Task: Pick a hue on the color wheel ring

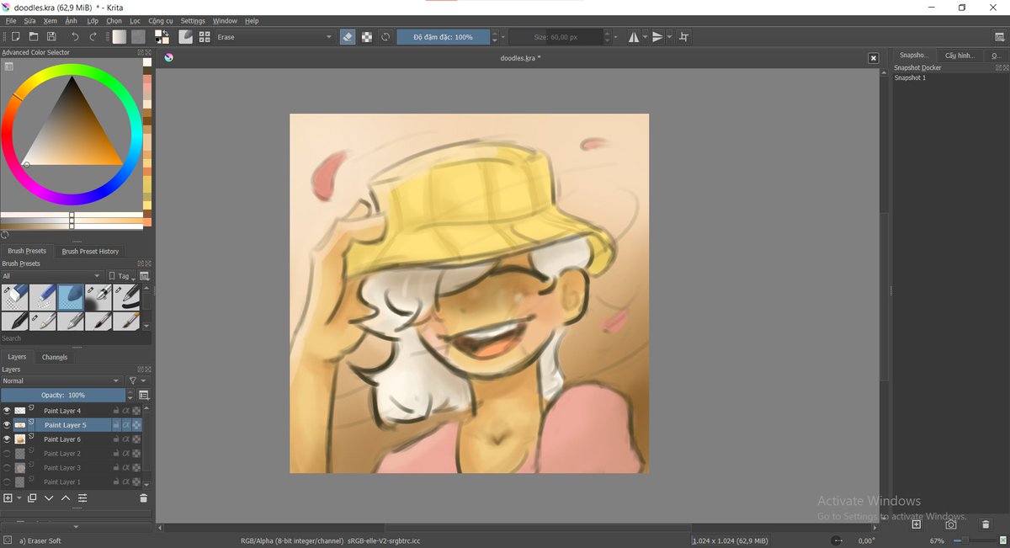Action: pyautogui.click(x=72, y=71)
